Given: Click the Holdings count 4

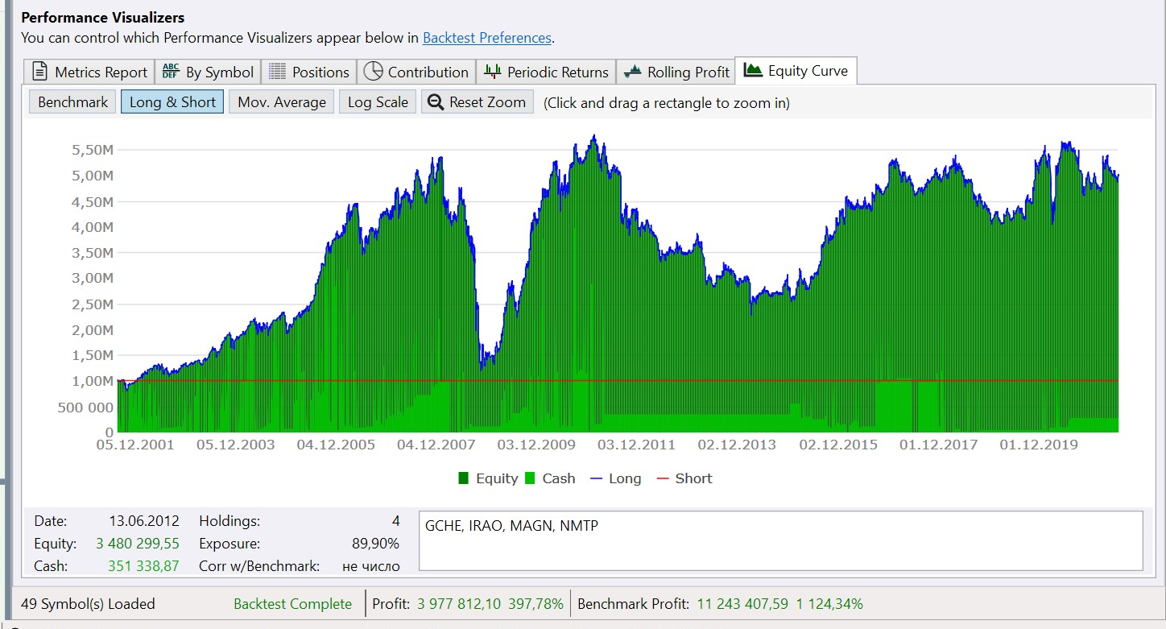Looking at the screenshot, I should tap(395, 521).
